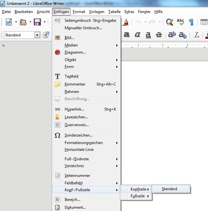Image resolution: width=208 pixels, height=211 pixels.
Task: Click the Kommentar yellow note icon
Action: point(58,84)
